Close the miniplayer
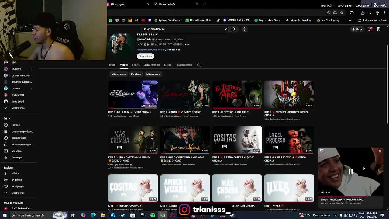Viewport: 389px width, 219px height. 380,151
